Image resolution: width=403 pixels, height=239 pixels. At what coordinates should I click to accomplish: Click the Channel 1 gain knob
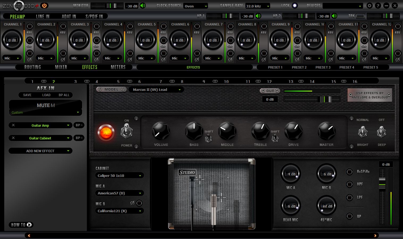click(x=12, y=40)
